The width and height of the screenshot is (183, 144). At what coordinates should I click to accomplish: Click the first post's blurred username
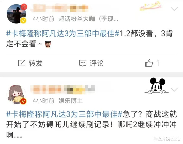(60, 8)
